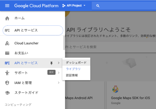
Task: Click the API ライブラリへようこそ heading
Action: point(99,30)
